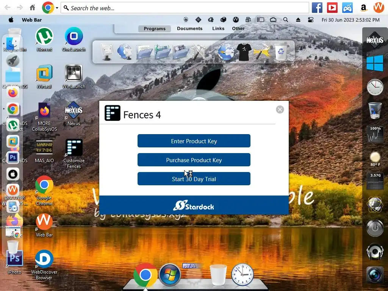
Task: Click Windows Start orb in bottom dock
Action: coord(170,275)
